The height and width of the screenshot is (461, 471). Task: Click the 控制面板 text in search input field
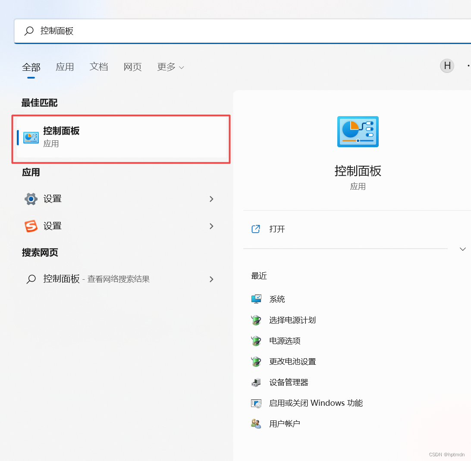tap(57, 31)
